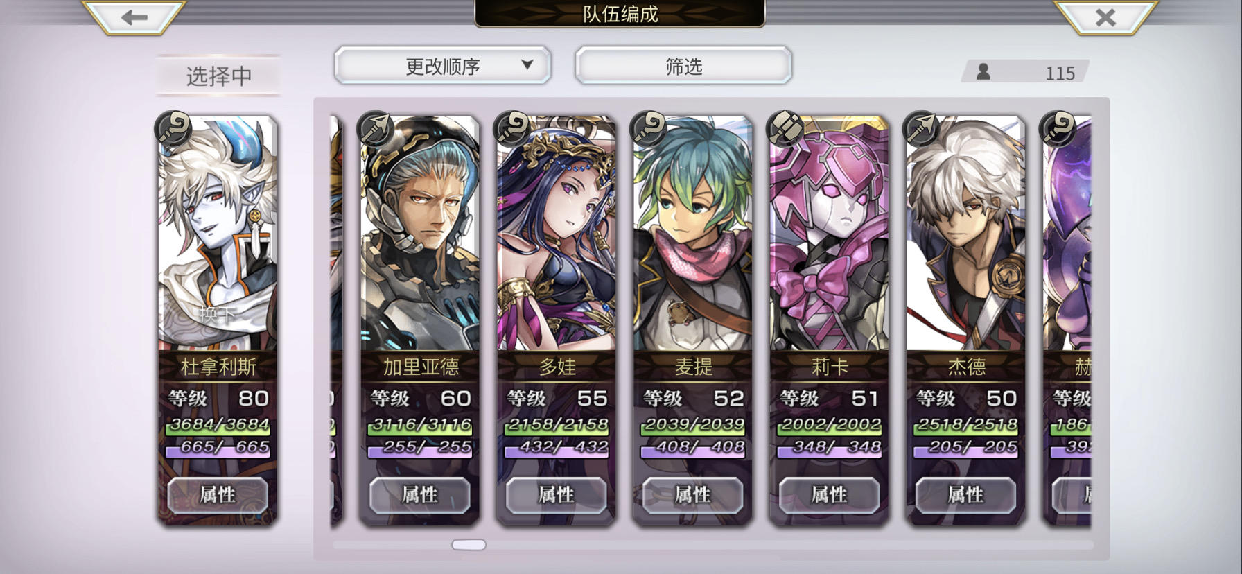The height and width of the screenshot is (574, 1242).
Task: Click the staff class icon on 杜拿利斯 card
Action: [173, 129]
